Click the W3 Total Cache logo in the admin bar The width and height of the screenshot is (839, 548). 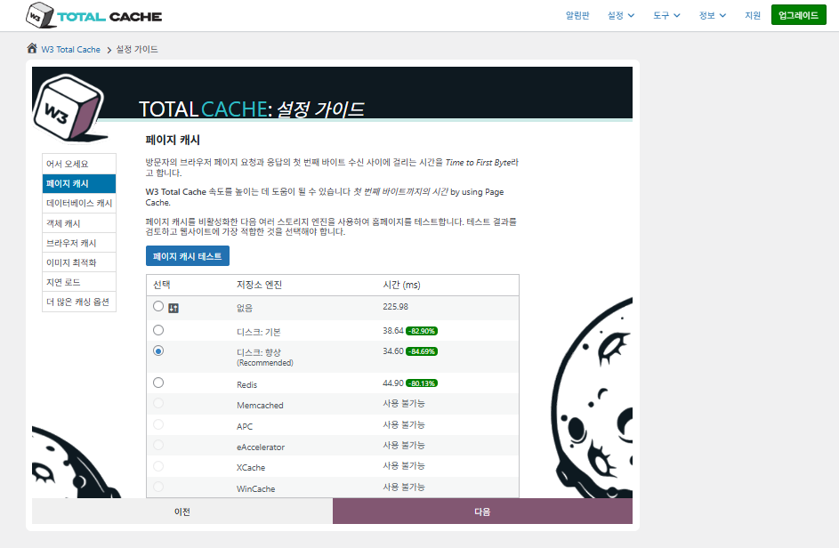[x=93, y=15]
